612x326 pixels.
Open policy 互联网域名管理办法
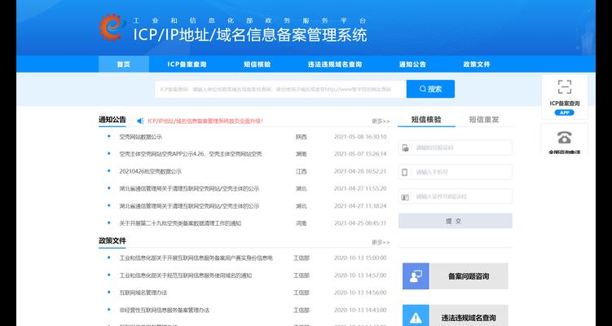pos(143,293)
